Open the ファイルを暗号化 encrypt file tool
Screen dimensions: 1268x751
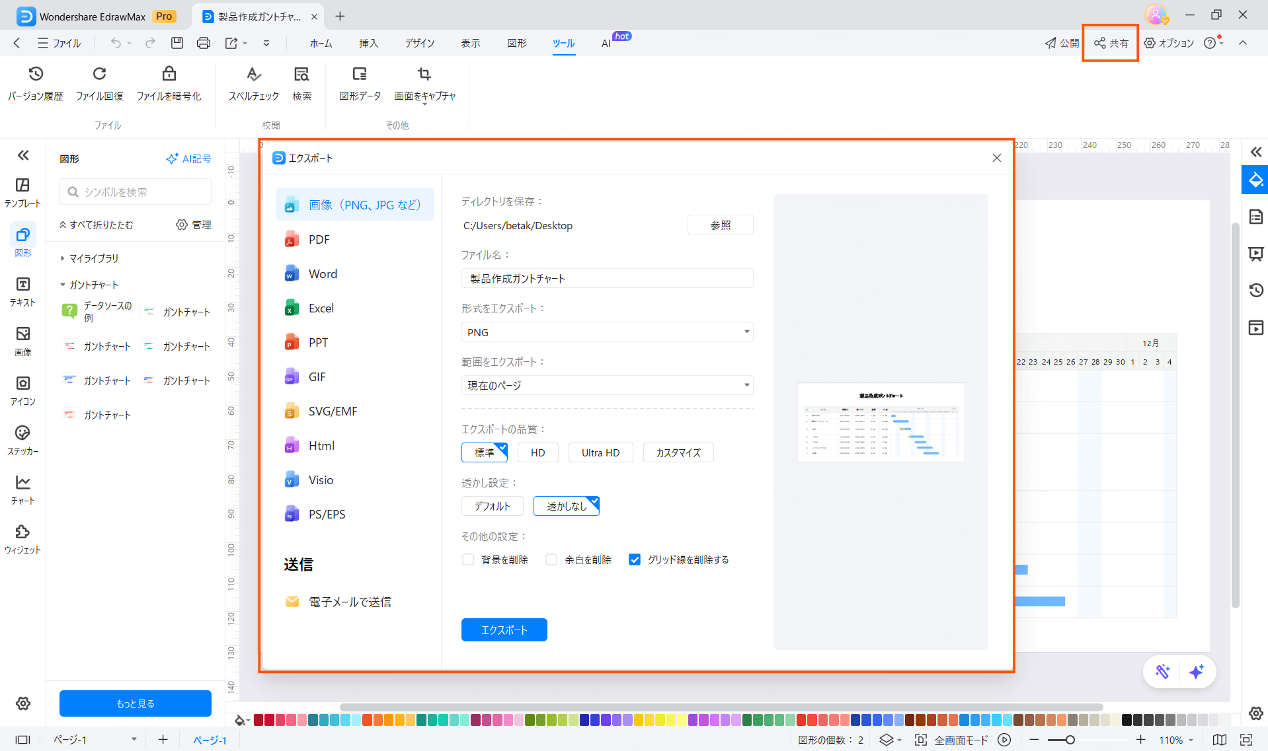click(x=169, y=83)
